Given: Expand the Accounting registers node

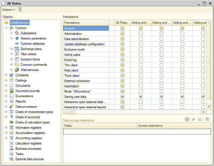Looking at the screenshot, I should (x=6, y=138).
